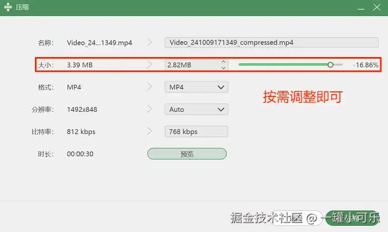The height and width of the screenshot is (232, 388).
Task: Click the 预览 preview button
Action: coord(187,154)
